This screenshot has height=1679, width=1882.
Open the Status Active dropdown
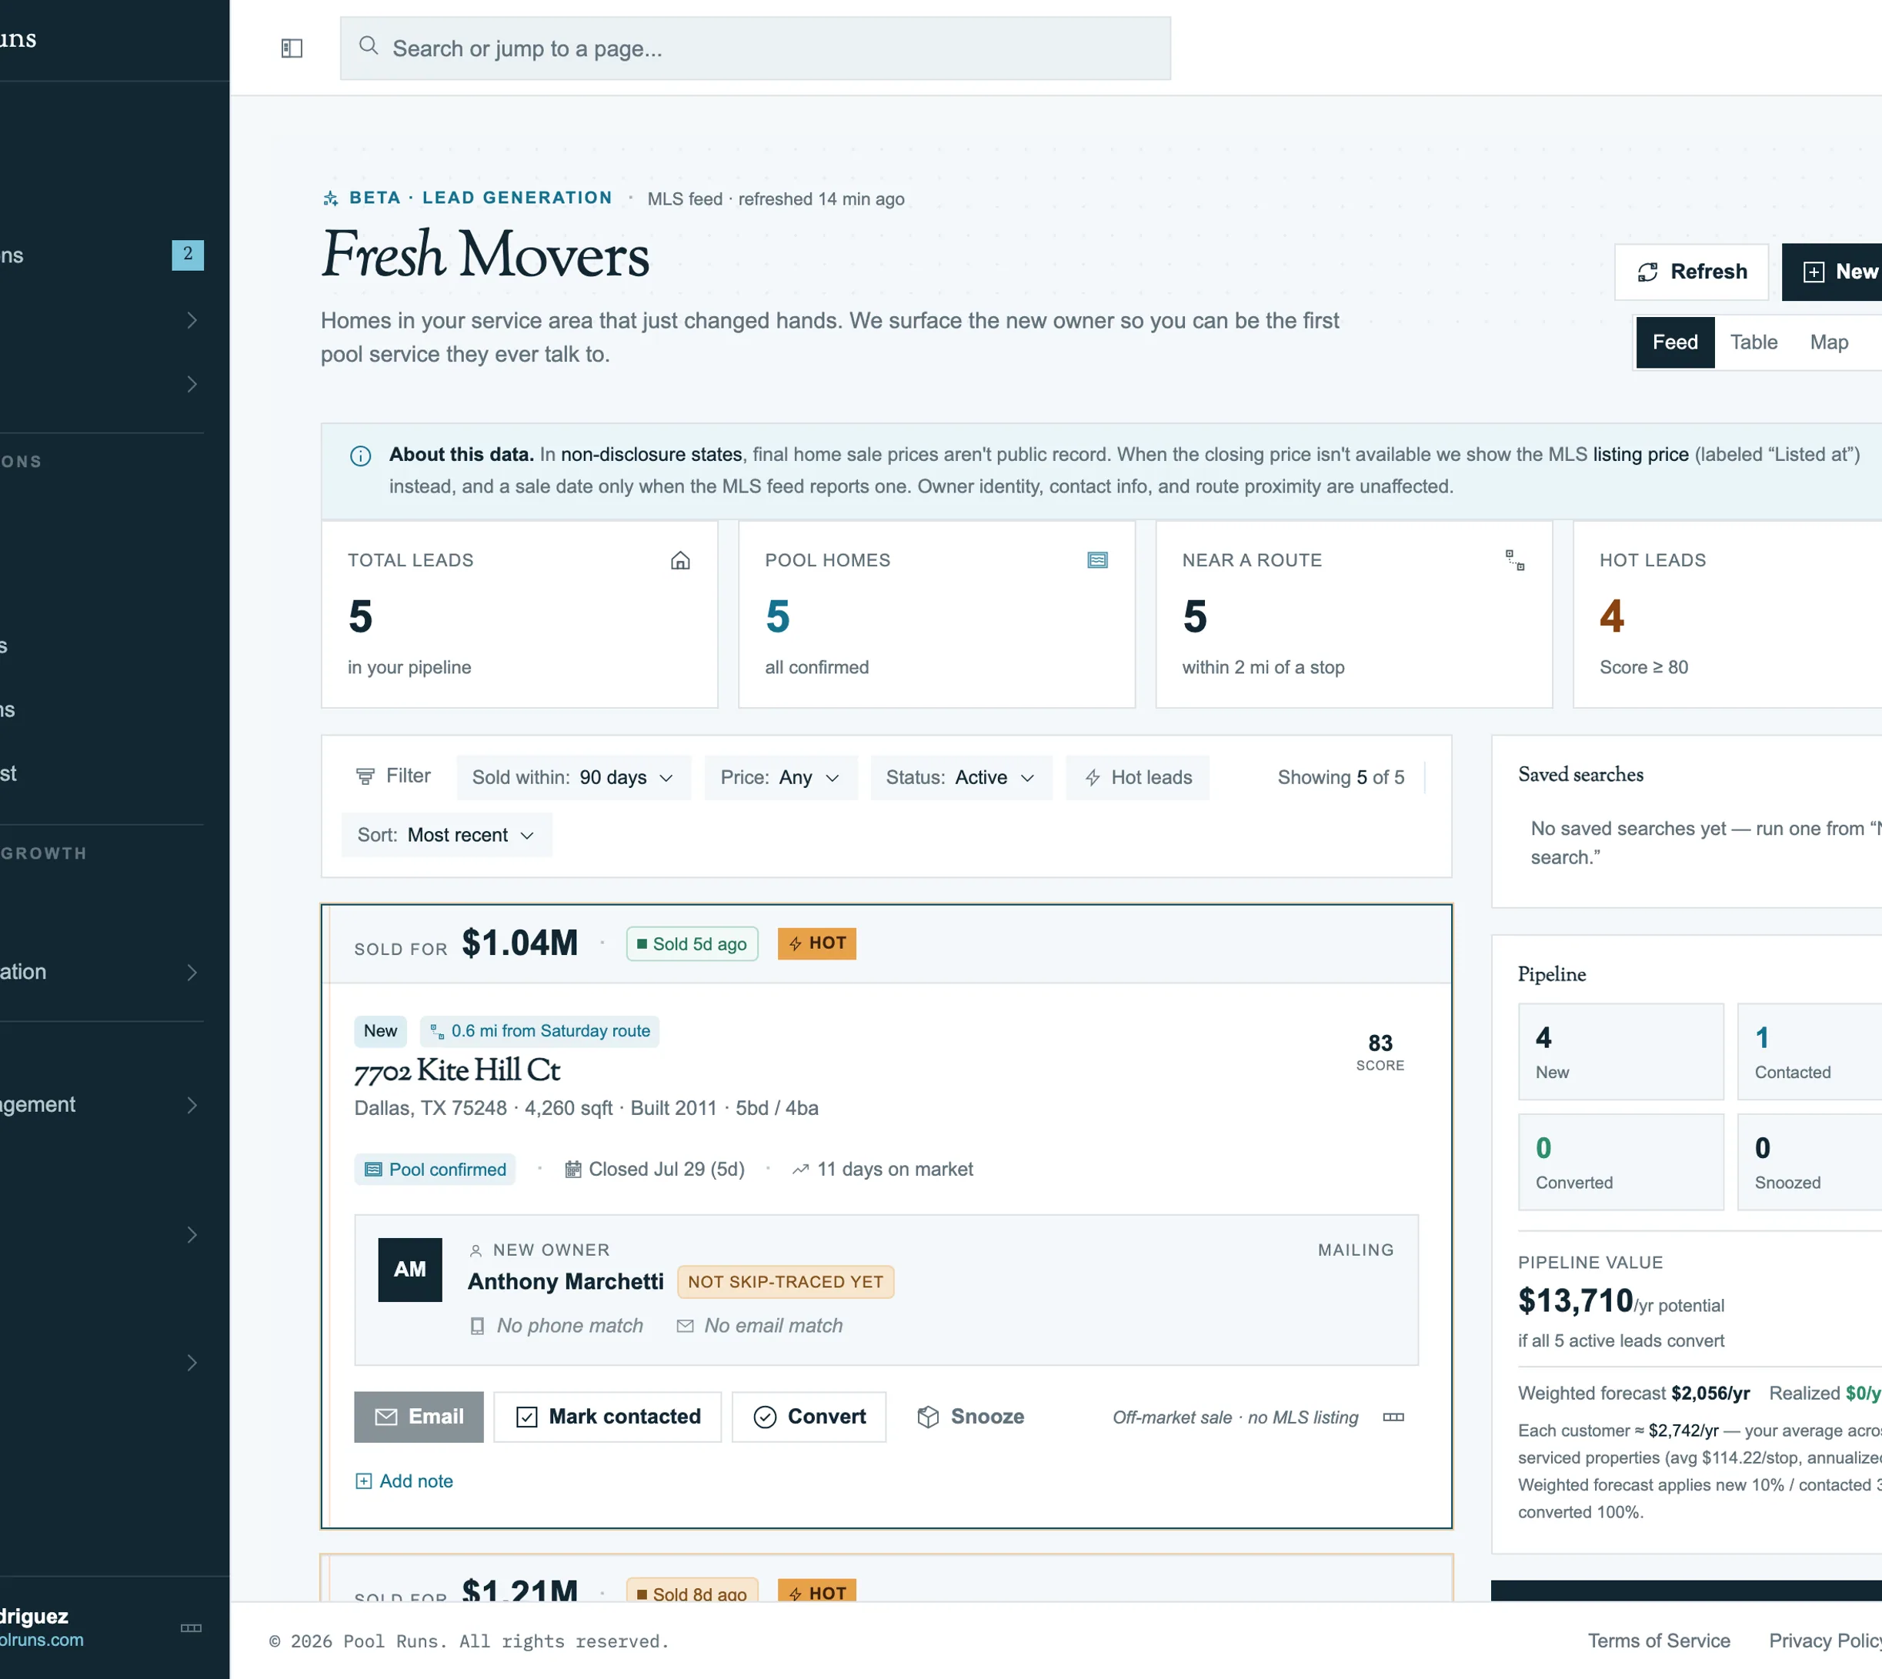click(x=960, y=776)
